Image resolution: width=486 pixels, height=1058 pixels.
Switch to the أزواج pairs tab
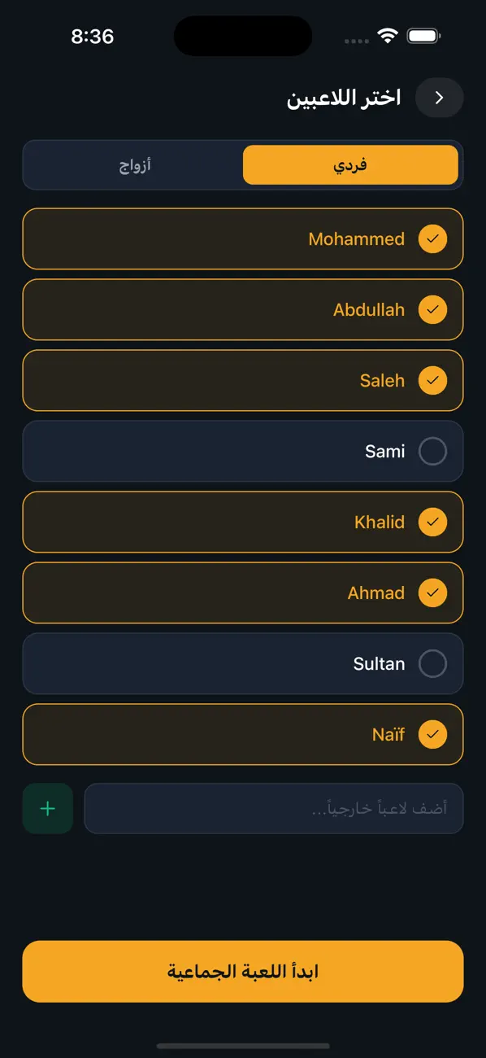(x=135, y=165)
